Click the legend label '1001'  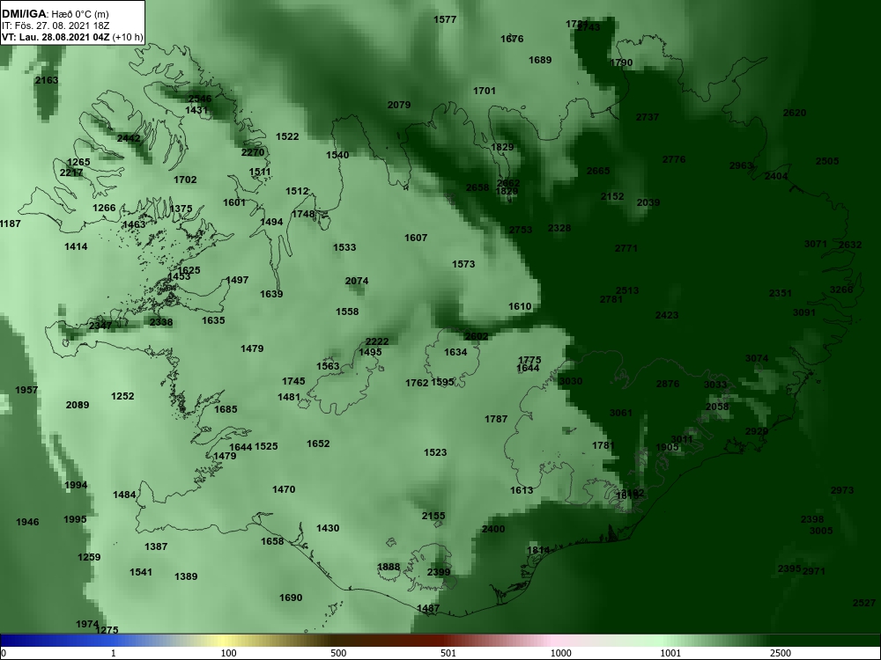point(670,653)
